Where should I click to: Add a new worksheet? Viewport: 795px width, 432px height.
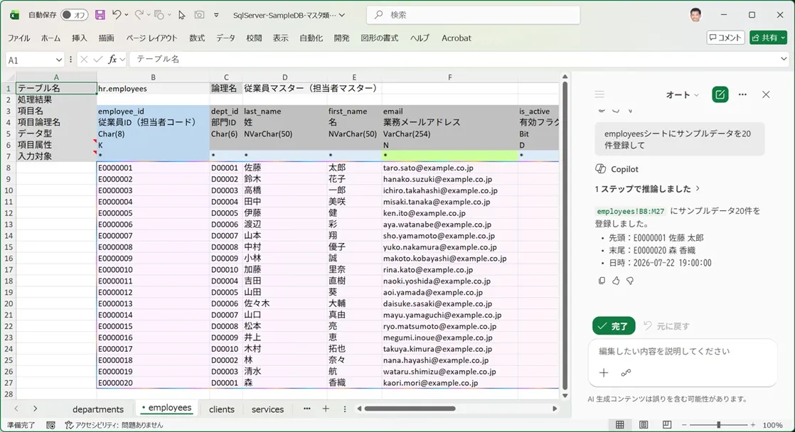(x=326, y=409)
